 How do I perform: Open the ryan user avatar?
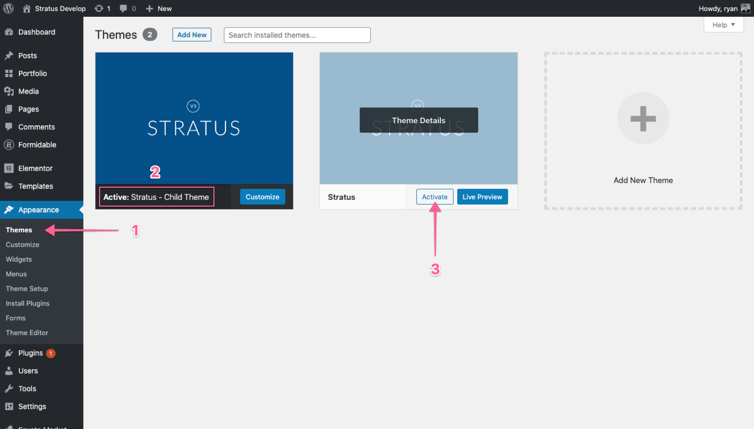pyautogui.click(x=746, y=8)
